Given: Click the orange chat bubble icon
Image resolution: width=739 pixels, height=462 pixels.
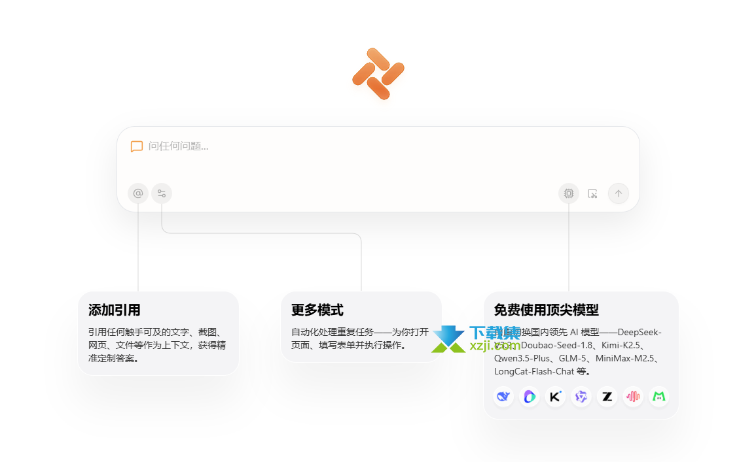Looking at the screenshot, I should tap(136, 146).
